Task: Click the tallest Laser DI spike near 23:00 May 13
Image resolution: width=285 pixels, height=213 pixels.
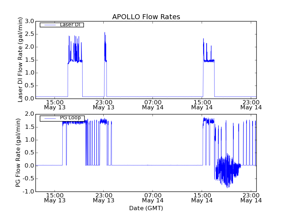Action: point(104,33)
